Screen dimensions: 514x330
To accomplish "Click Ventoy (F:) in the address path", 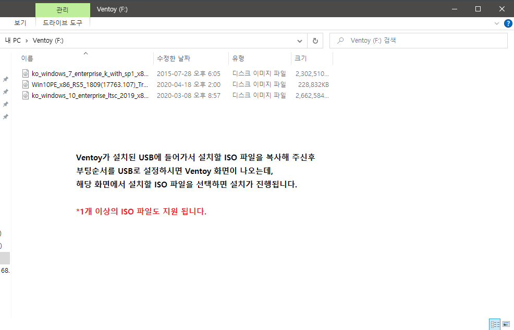I will point(48,41).
